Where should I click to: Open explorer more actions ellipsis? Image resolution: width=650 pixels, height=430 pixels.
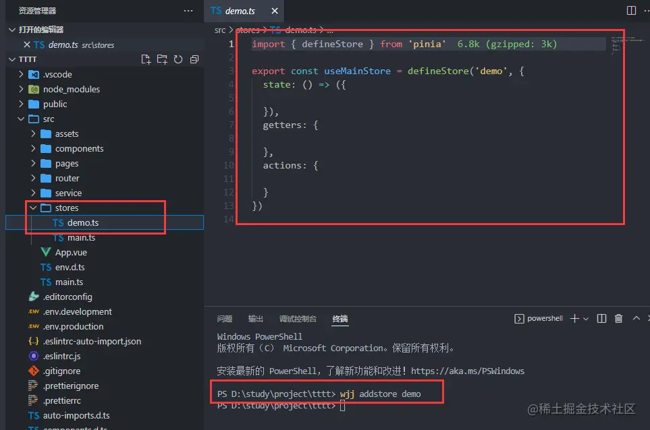click(188, 11)
